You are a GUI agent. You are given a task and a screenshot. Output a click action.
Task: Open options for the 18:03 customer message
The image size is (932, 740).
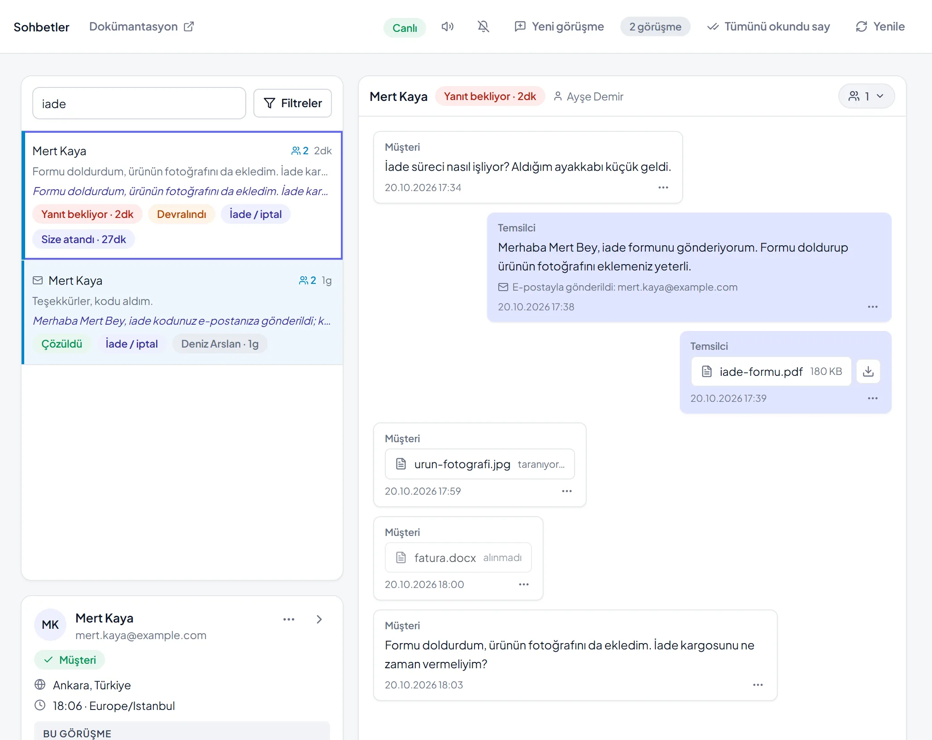[758, 685]
